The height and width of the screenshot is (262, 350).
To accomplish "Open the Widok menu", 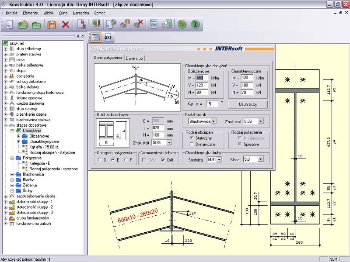I will [49, 13].
